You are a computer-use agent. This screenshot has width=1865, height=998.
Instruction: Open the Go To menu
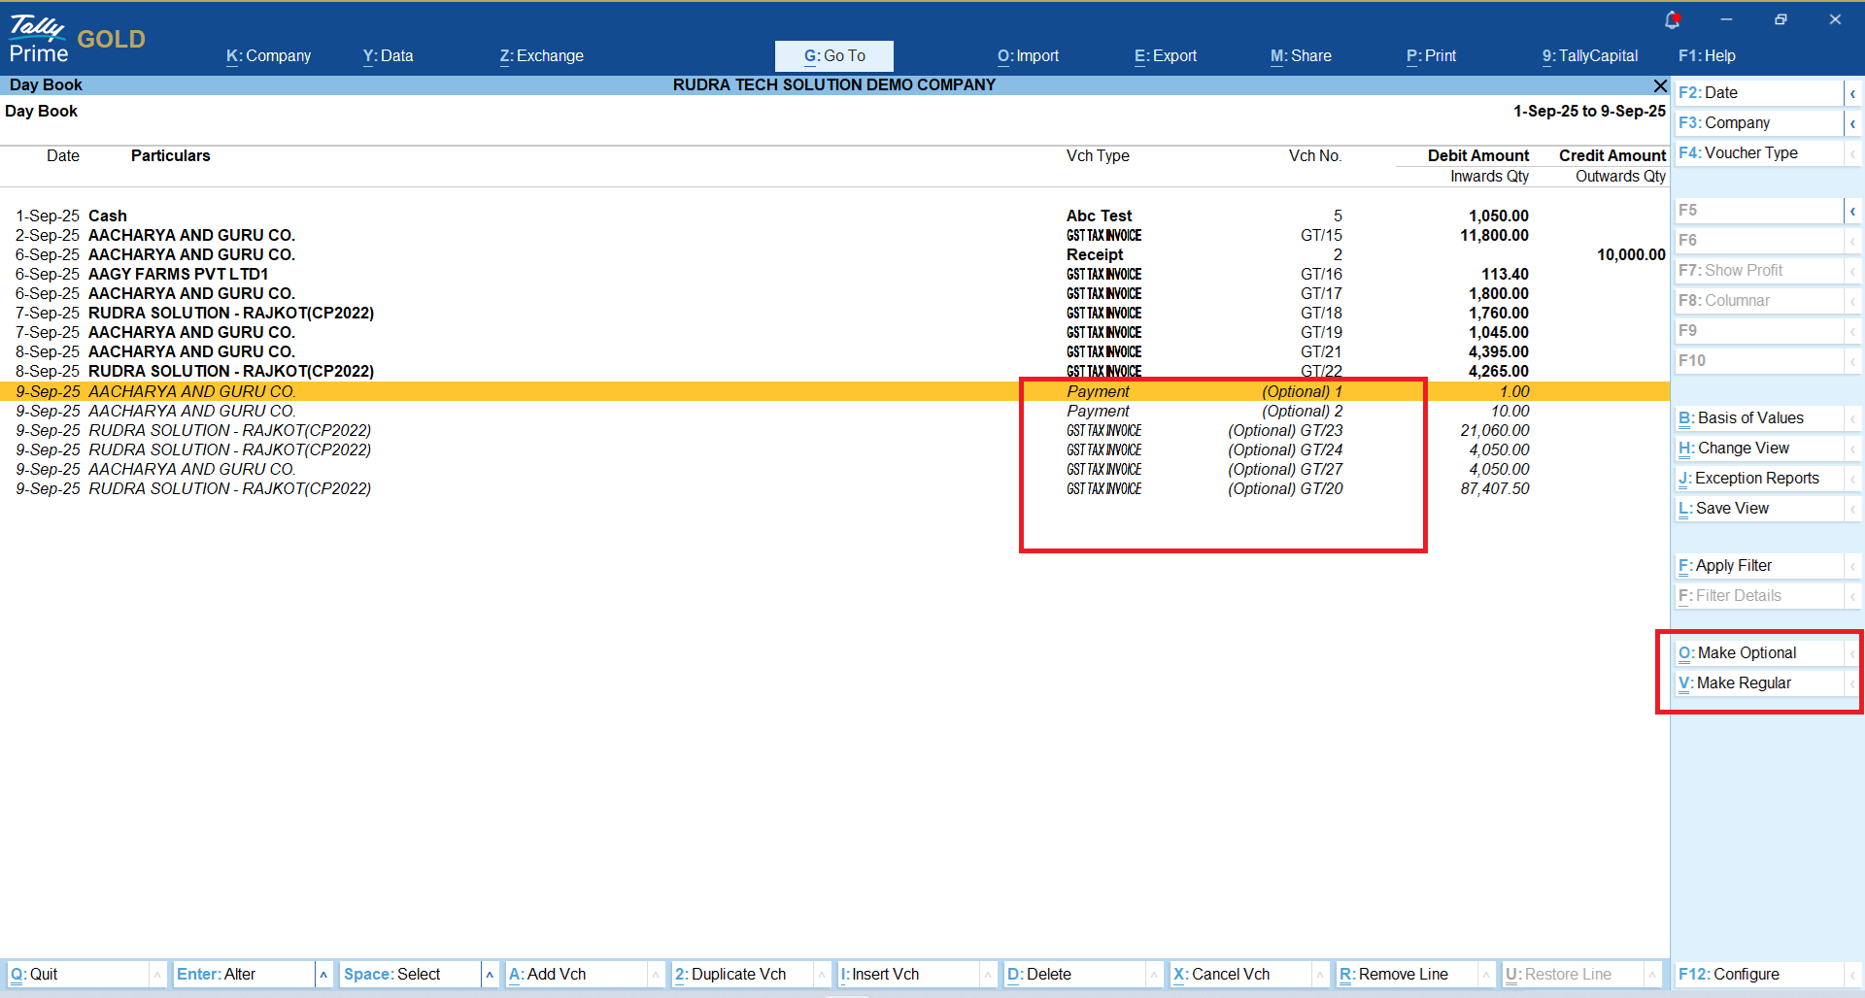click(x=833, y=56)
